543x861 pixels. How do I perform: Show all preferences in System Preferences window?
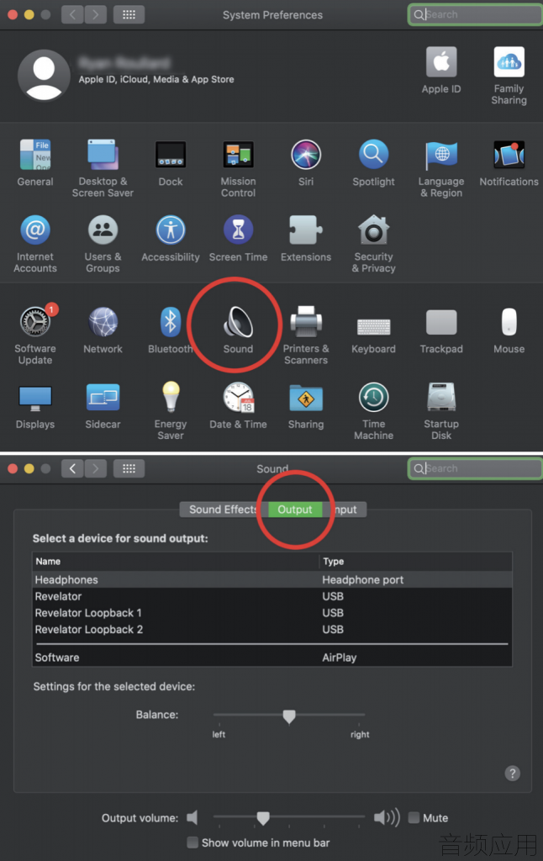point(129,14)
